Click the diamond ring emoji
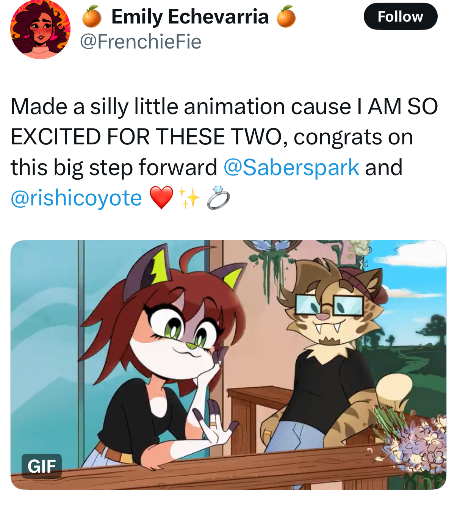 point(218,197)
